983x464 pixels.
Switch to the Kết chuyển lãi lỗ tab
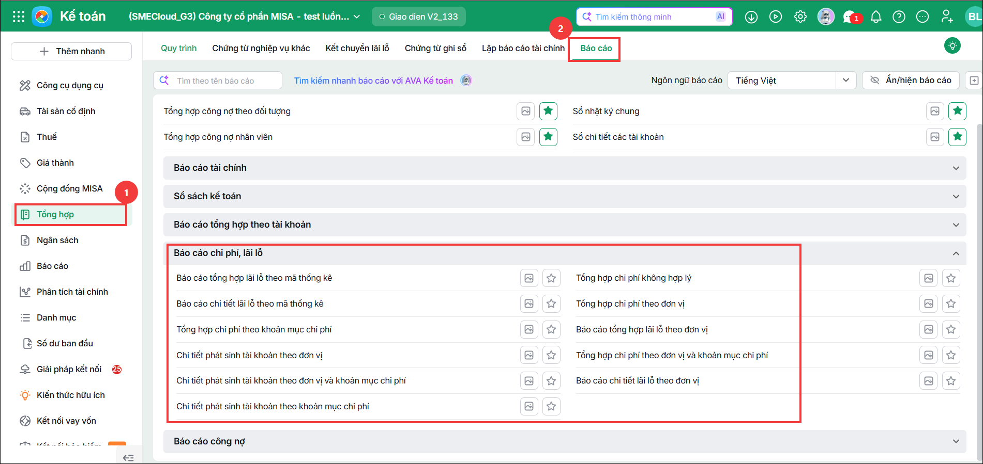tap(357, 48)
